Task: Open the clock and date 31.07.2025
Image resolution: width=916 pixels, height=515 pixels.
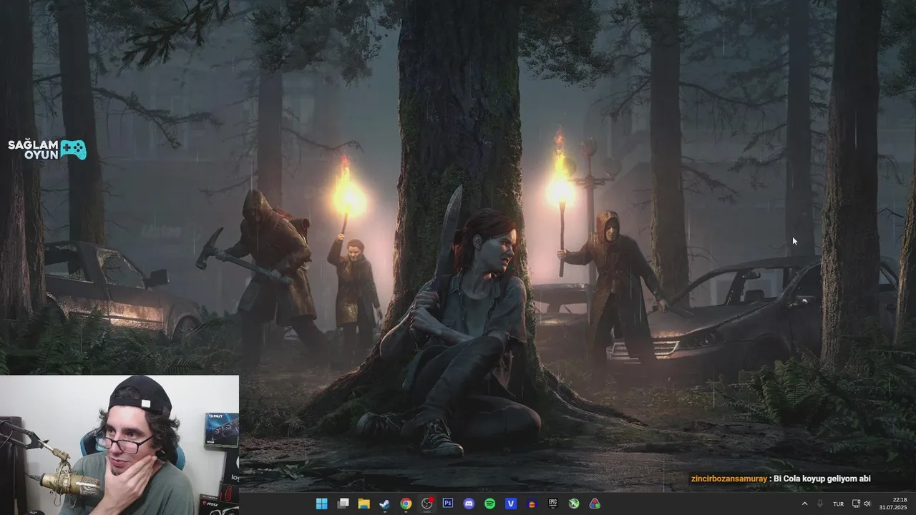Action: coord(893,504)
